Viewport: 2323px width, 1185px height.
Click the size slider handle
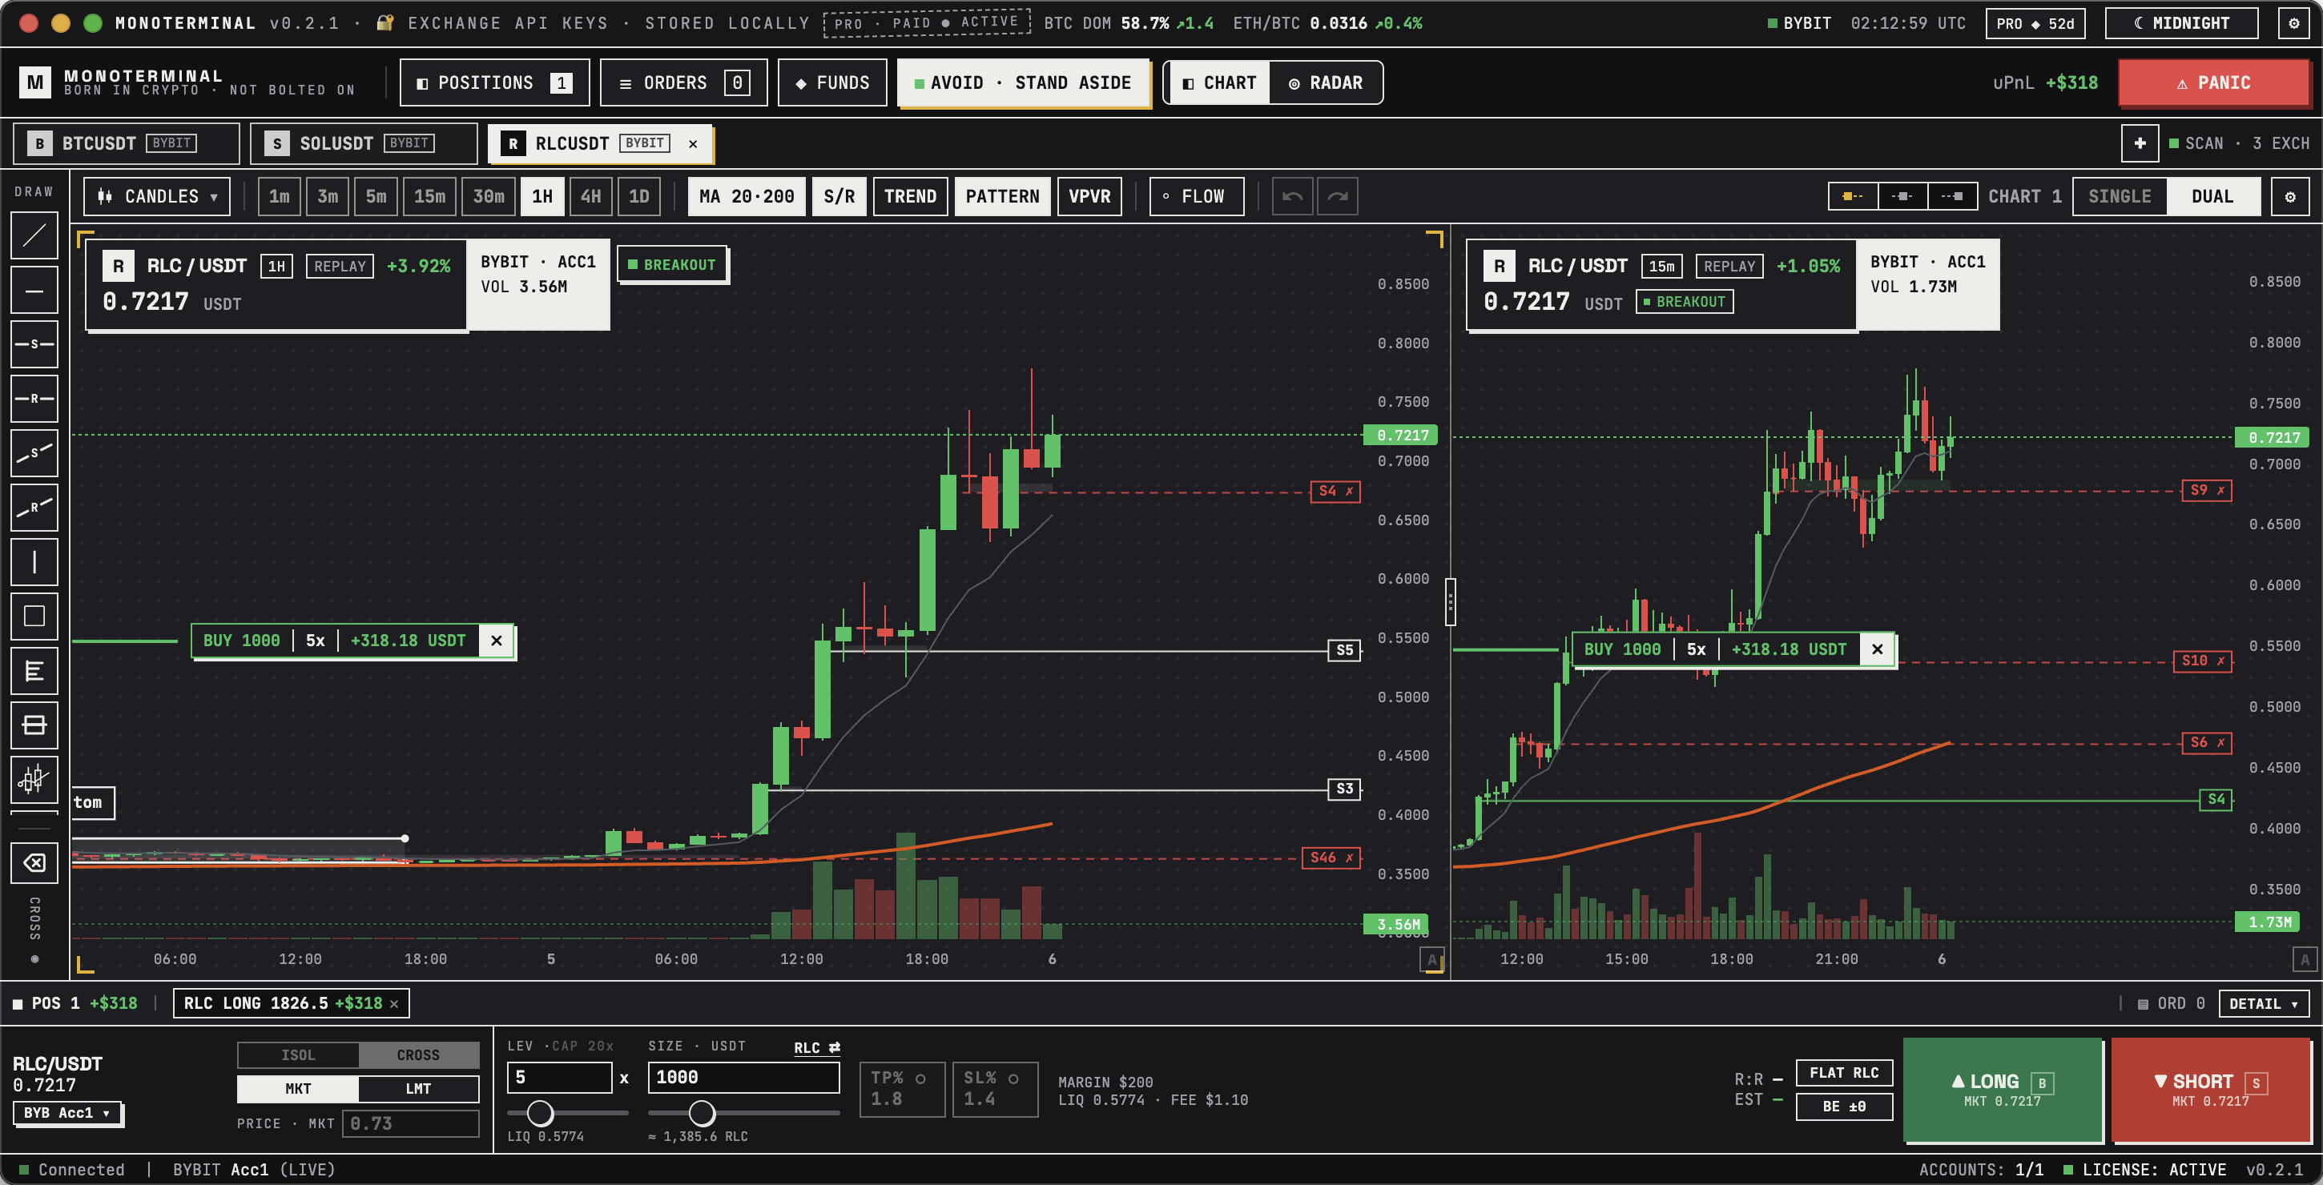(702, 1113)
